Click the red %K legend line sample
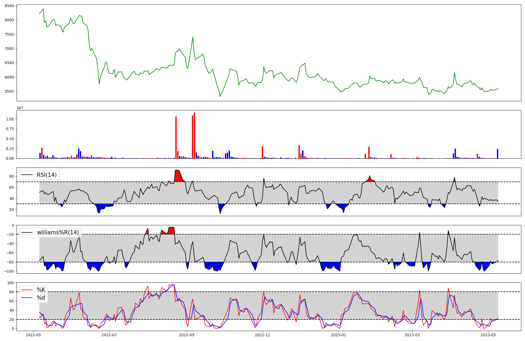Viewport: 525px width, 341px height. 27,290
